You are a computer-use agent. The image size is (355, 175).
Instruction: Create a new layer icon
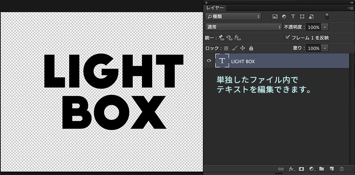click(x=331, y=168)
